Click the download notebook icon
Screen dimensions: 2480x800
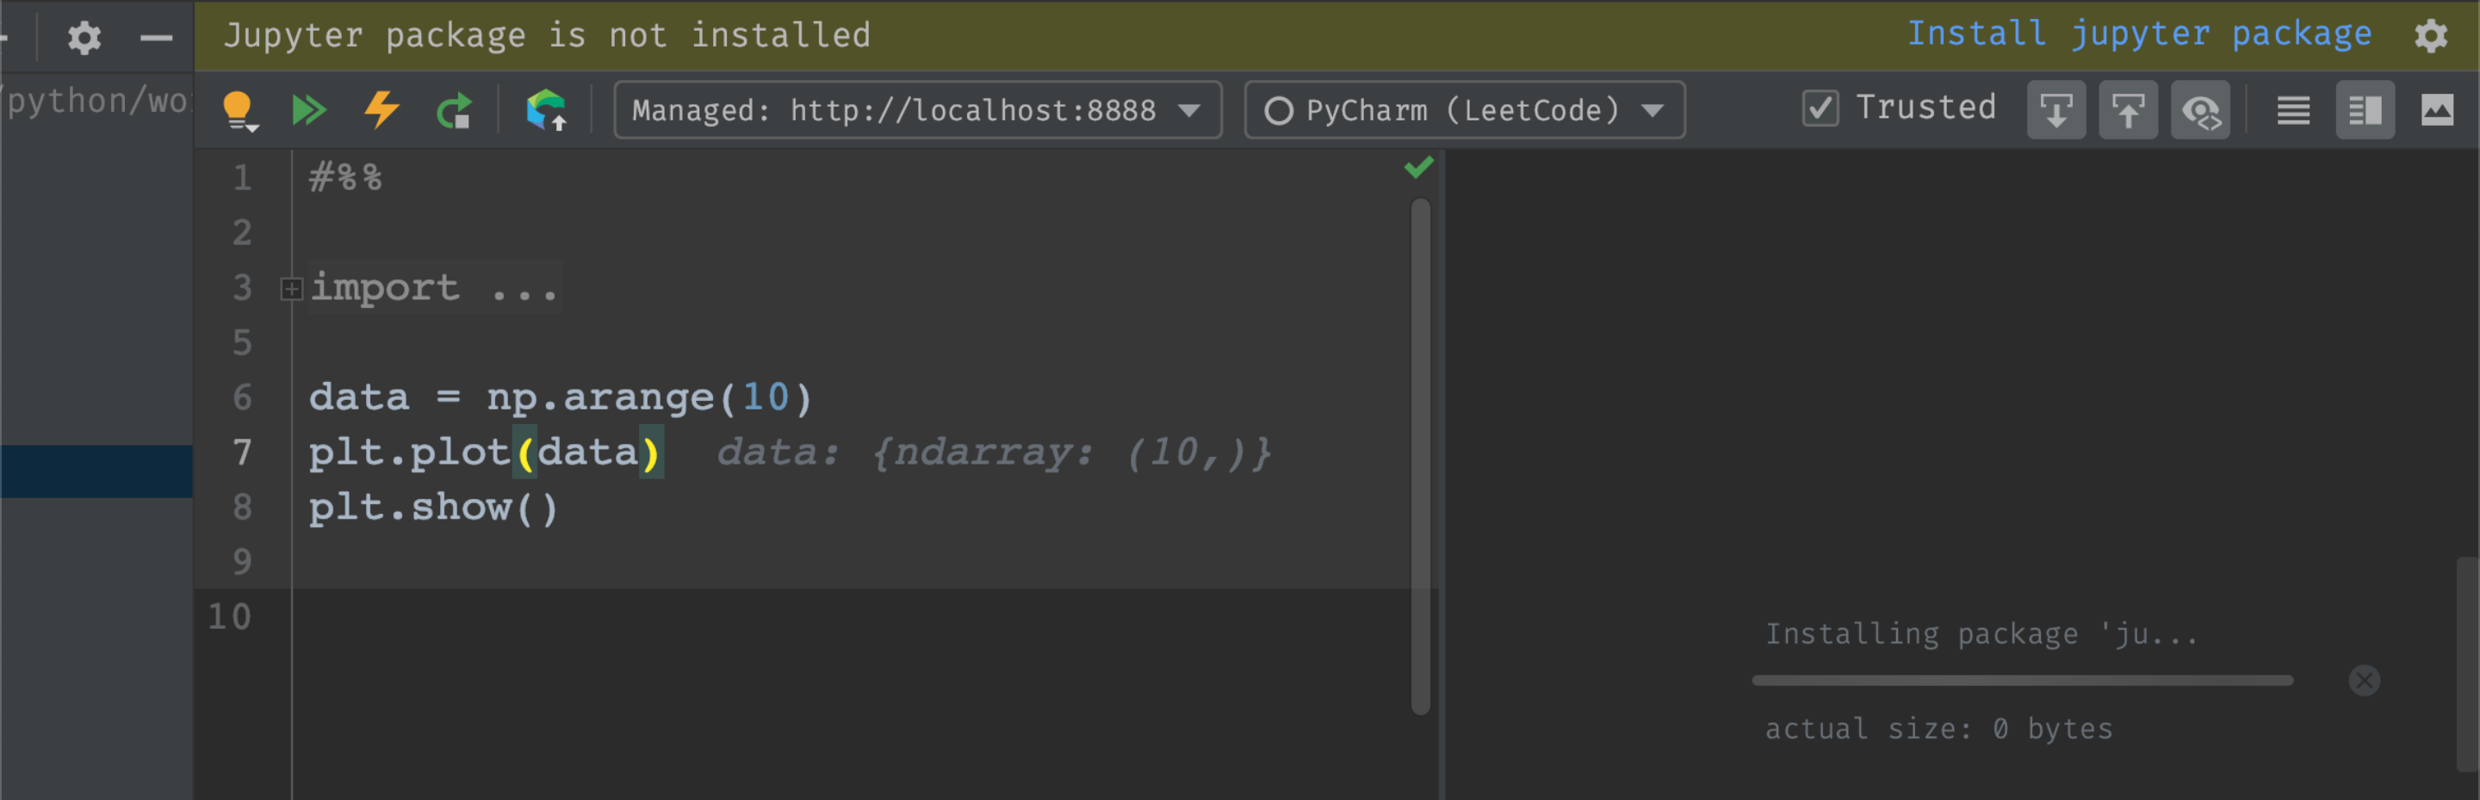pyautogui.click(x=2055, y=109)
